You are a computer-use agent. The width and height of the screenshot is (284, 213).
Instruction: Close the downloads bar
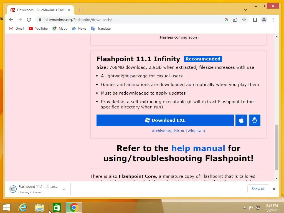[274, 189]
